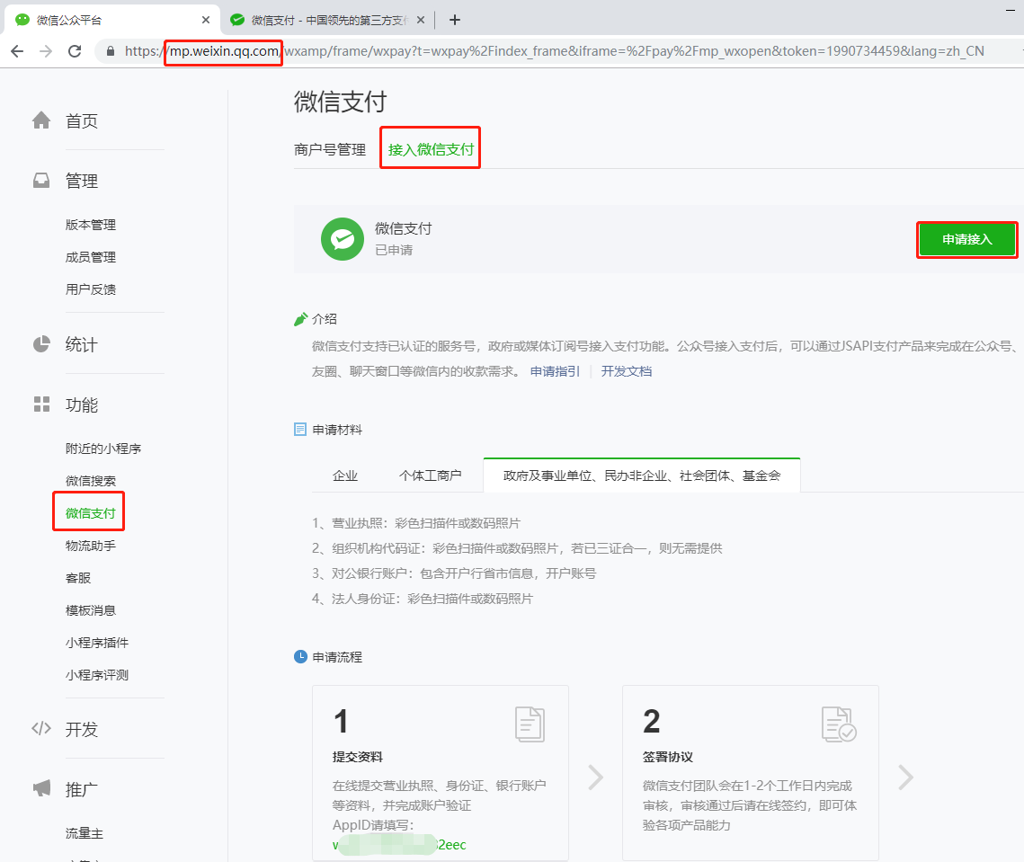
Task: Open 首页 in the sidebar
Action: (82, 120)
